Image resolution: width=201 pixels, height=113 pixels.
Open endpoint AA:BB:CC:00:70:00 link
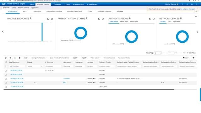(x=17, y=78)
